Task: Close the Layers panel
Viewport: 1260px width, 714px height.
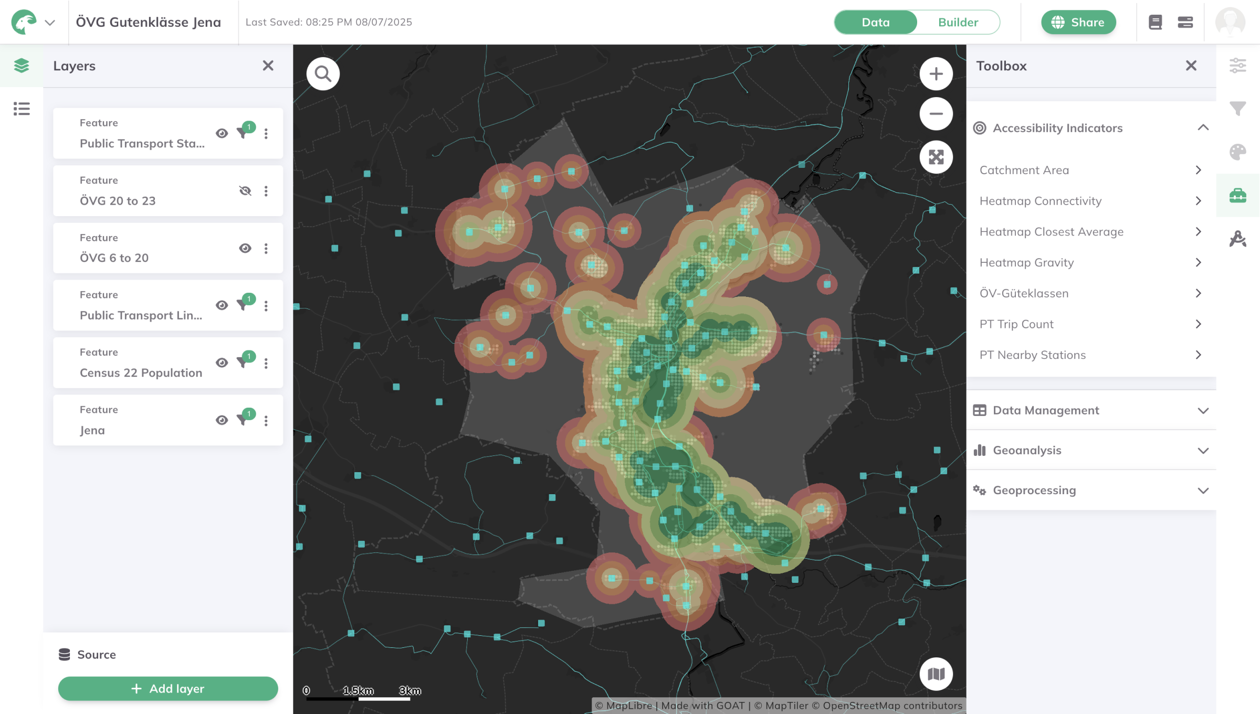Action: pos(268,66)
